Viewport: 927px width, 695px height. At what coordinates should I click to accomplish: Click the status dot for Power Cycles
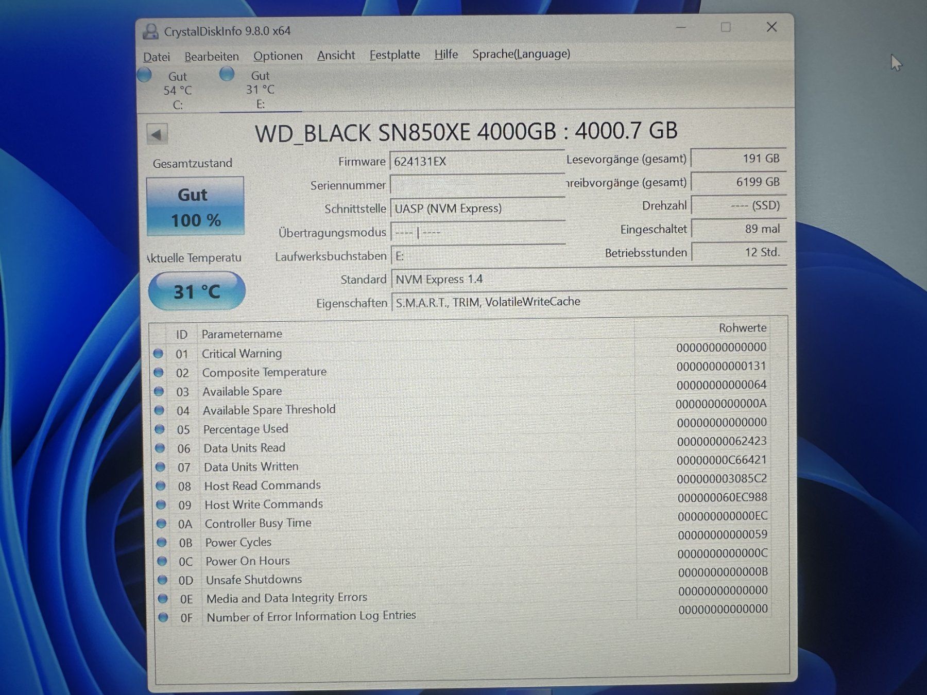click(162, 542)
